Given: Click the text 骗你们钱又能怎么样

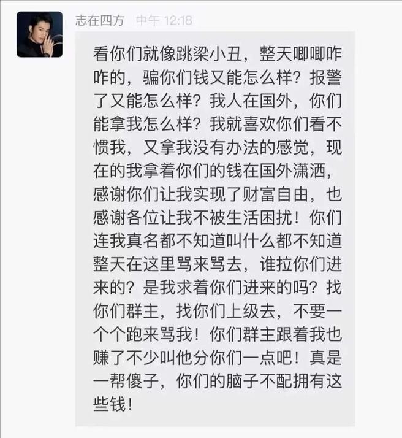Looking at the screenshot, I should tap(218, 77).
